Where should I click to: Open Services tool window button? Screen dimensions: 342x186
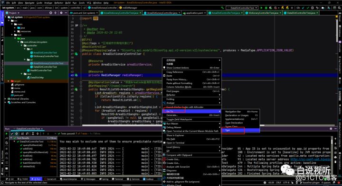[133, 179]
